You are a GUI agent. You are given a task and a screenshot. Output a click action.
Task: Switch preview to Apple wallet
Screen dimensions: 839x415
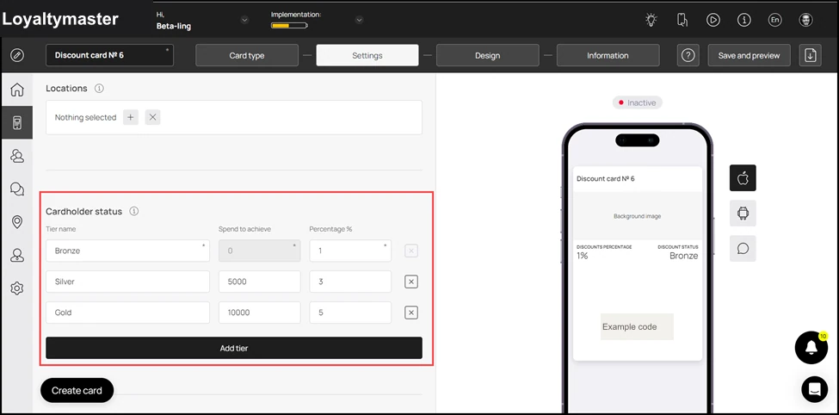[743, 177]
